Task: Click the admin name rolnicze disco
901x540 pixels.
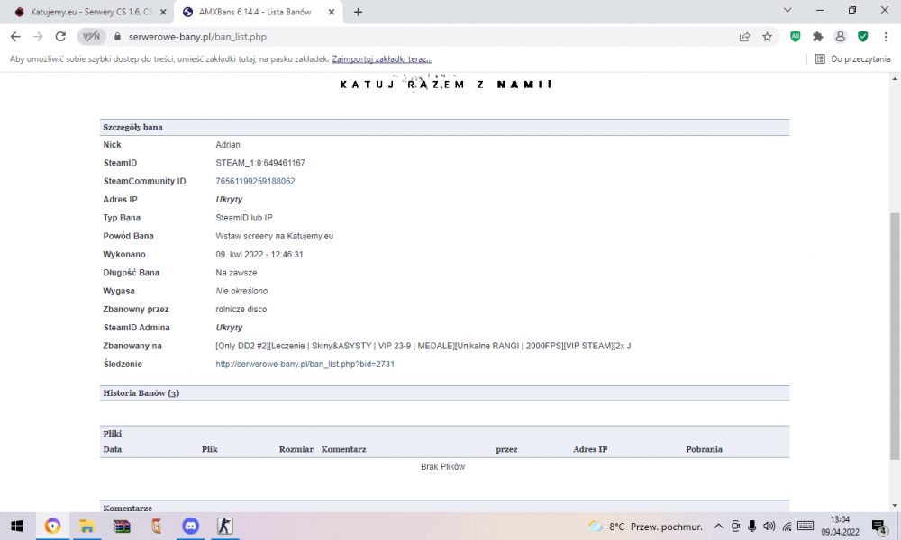Action: click(241, 310)
